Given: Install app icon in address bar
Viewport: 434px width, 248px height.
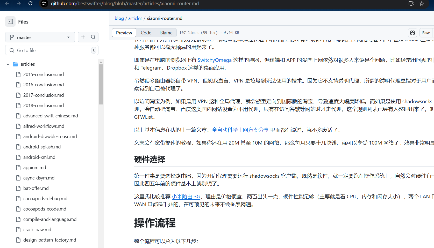Looking at the screenshot, I should point(411,3).
